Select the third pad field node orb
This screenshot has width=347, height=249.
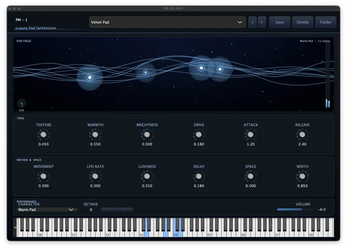[x=201, y=68]
